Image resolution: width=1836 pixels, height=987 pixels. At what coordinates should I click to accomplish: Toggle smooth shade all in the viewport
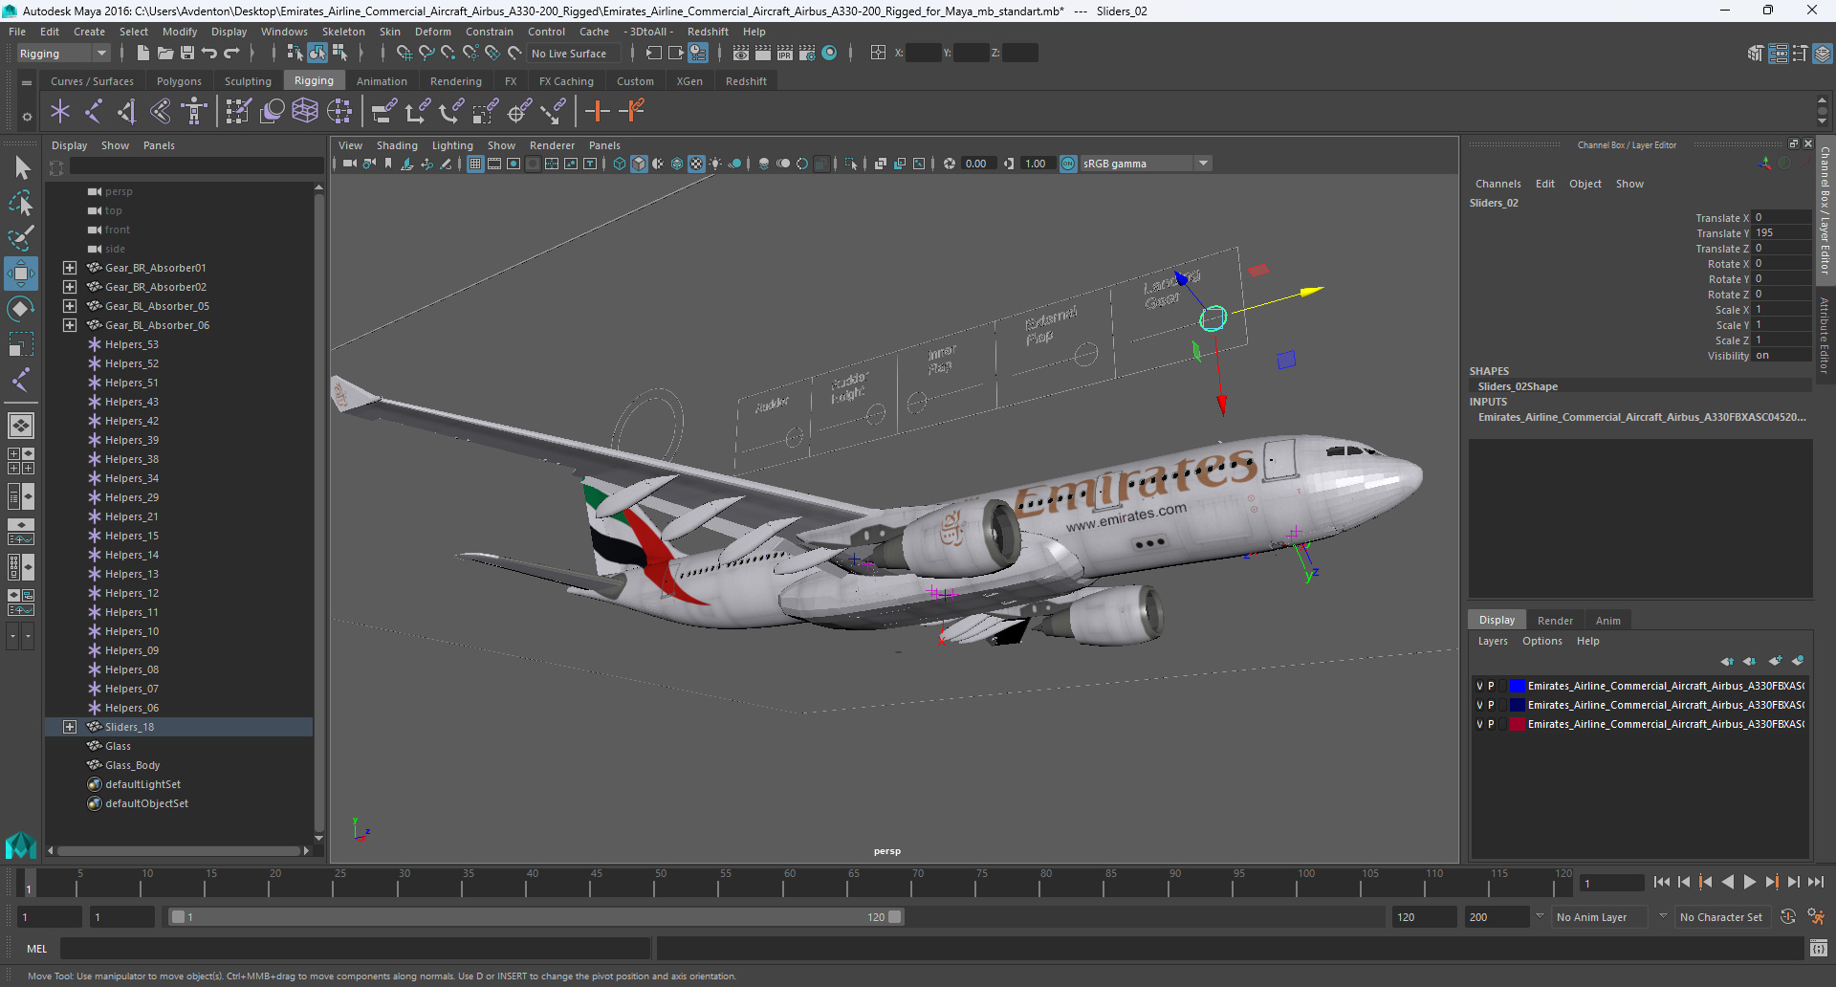point(639,164)
